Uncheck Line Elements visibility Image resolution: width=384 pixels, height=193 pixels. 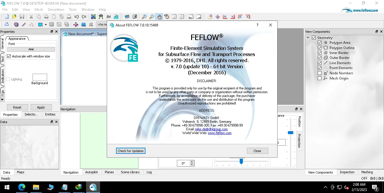pyautogui.click(x=319, y=63)
